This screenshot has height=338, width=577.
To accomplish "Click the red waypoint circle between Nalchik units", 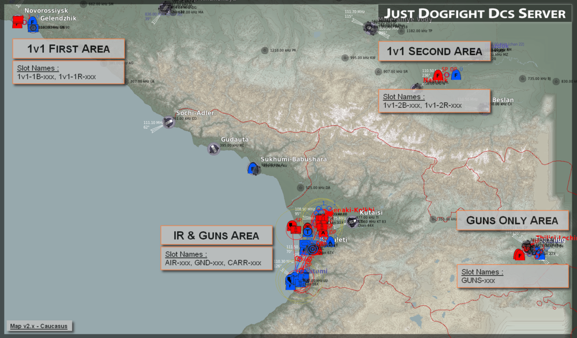I will tap(447, 75).
